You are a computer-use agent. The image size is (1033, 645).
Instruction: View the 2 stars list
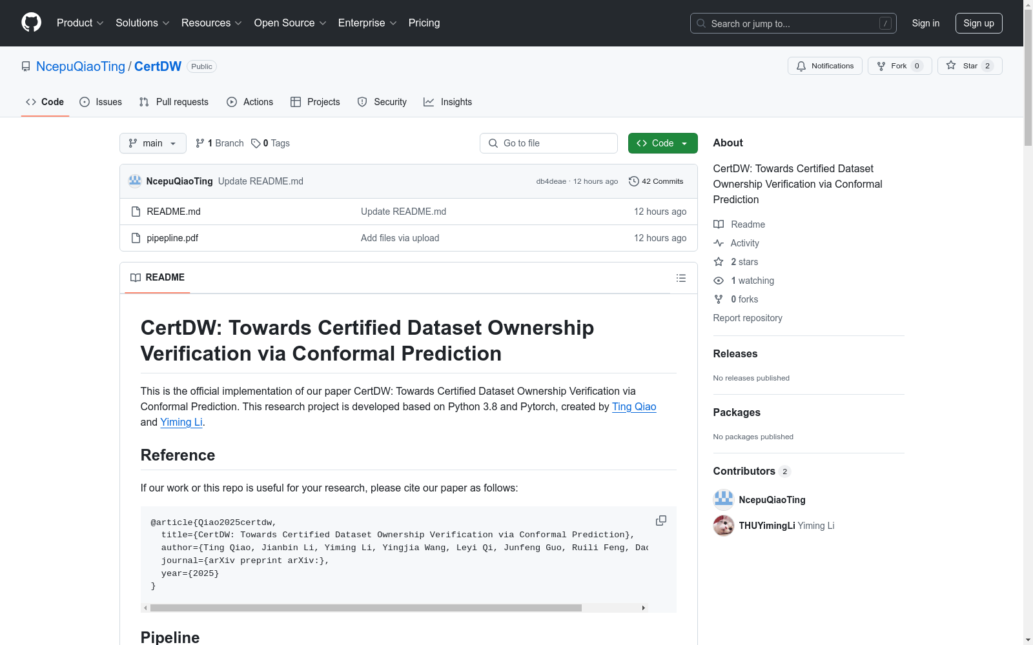[x=737, y=262]
